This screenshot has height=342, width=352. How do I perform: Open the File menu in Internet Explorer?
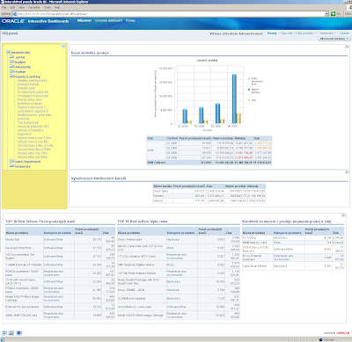(x=4, y=7)
